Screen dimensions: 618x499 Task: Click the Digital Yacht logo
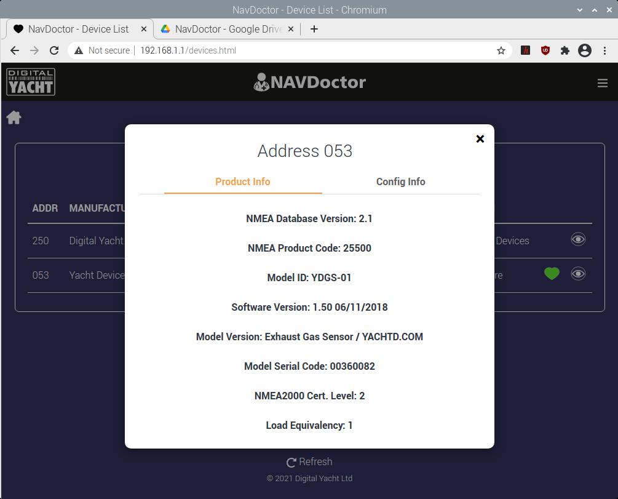pyautogui.click(x=31, y=82)
